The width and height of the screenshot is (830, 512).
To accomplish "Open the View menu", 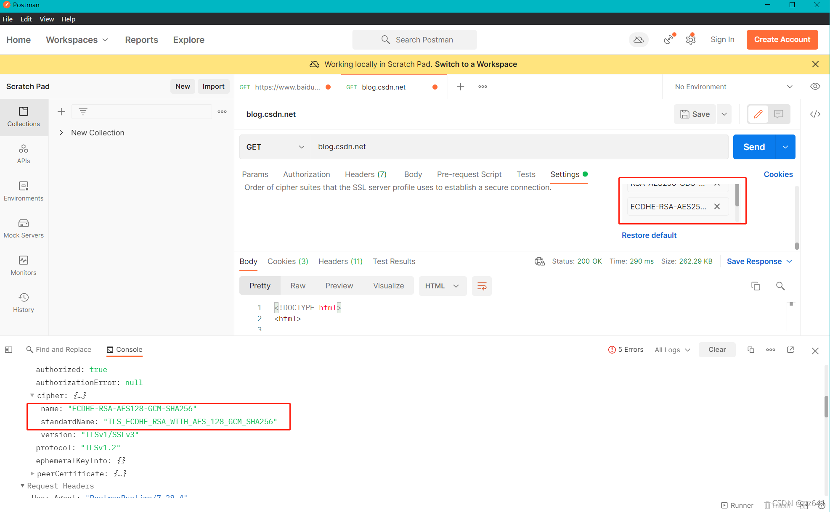I will click(47, 19).
